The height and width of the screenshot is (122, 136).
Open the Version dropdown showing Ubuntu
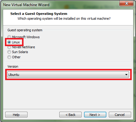click(68, 75)
